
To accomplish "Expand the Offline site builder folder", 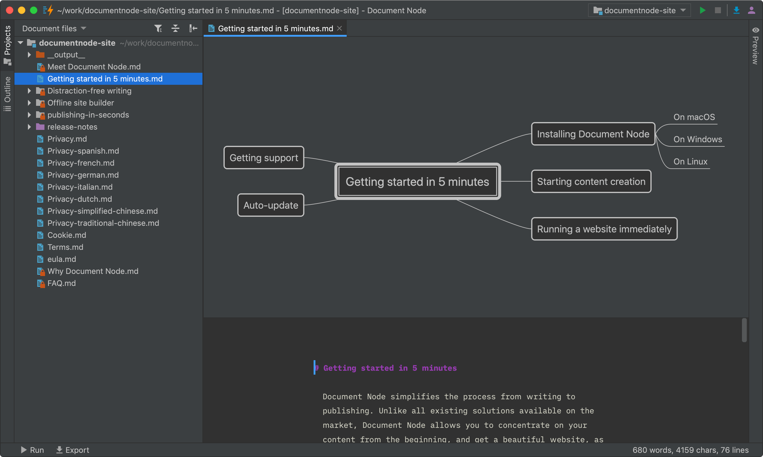I will 29,103.
